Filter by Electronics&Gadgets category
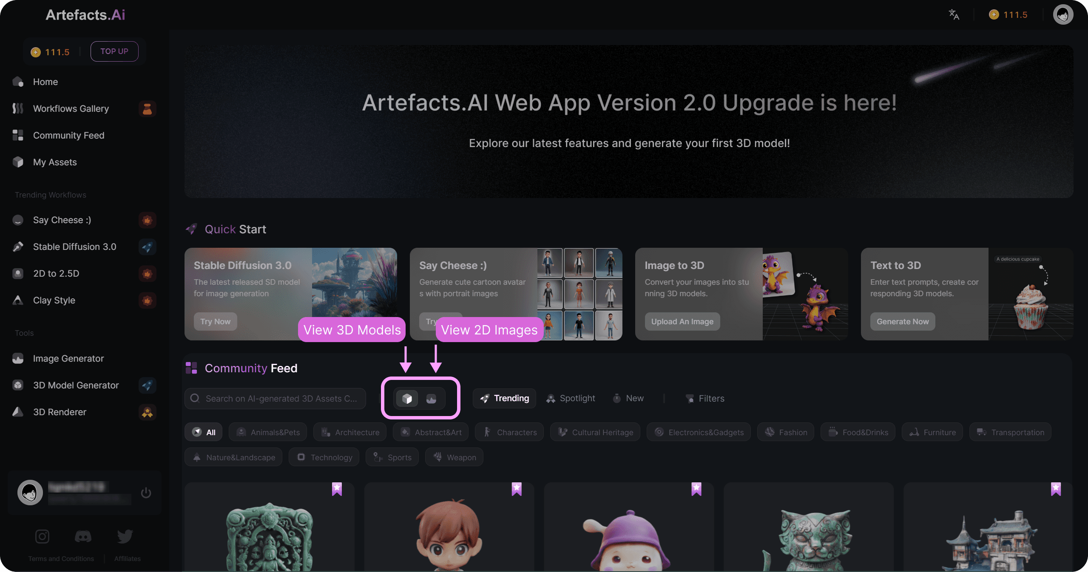This screenshot has width=1088, height=572. point(699,432)
